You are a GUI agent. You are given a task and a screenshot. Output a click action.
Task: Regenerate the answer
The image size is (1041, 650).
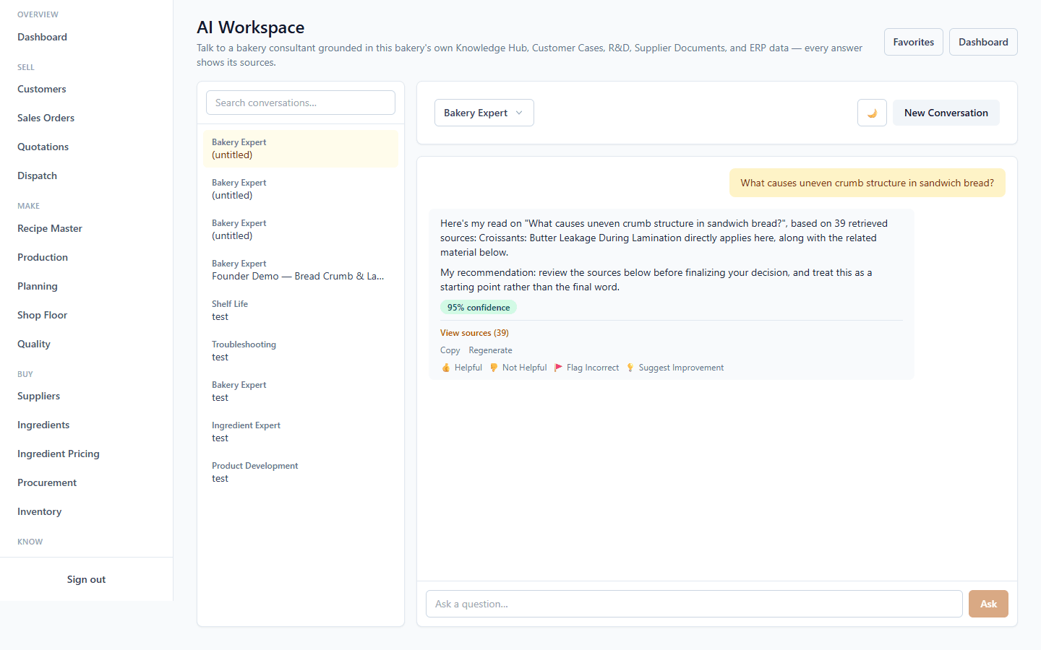(490, 350)
